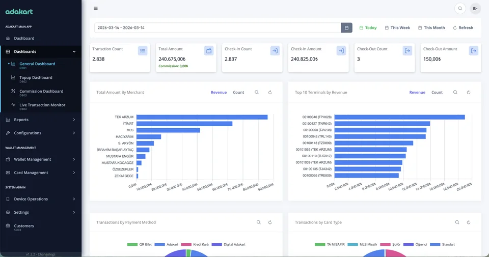Click the Check-In Count arrow icon
Screen dimensions: 489x257
[x=275, y=51]
